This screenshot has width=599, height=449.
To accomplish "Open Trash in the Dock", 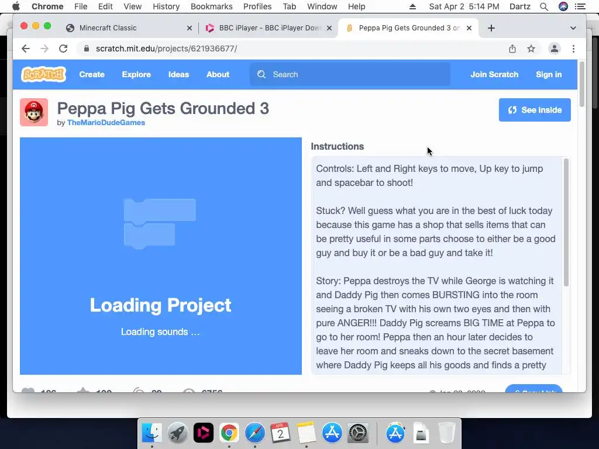I will tap(446, 433).
